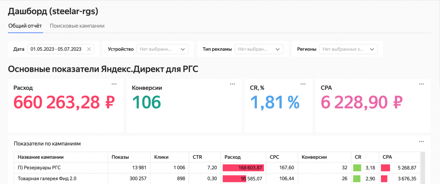The height and width of the screenshot is (184, 440).
Task: Click the Показатели по кампаниям widget title
Action: (47, 144)
